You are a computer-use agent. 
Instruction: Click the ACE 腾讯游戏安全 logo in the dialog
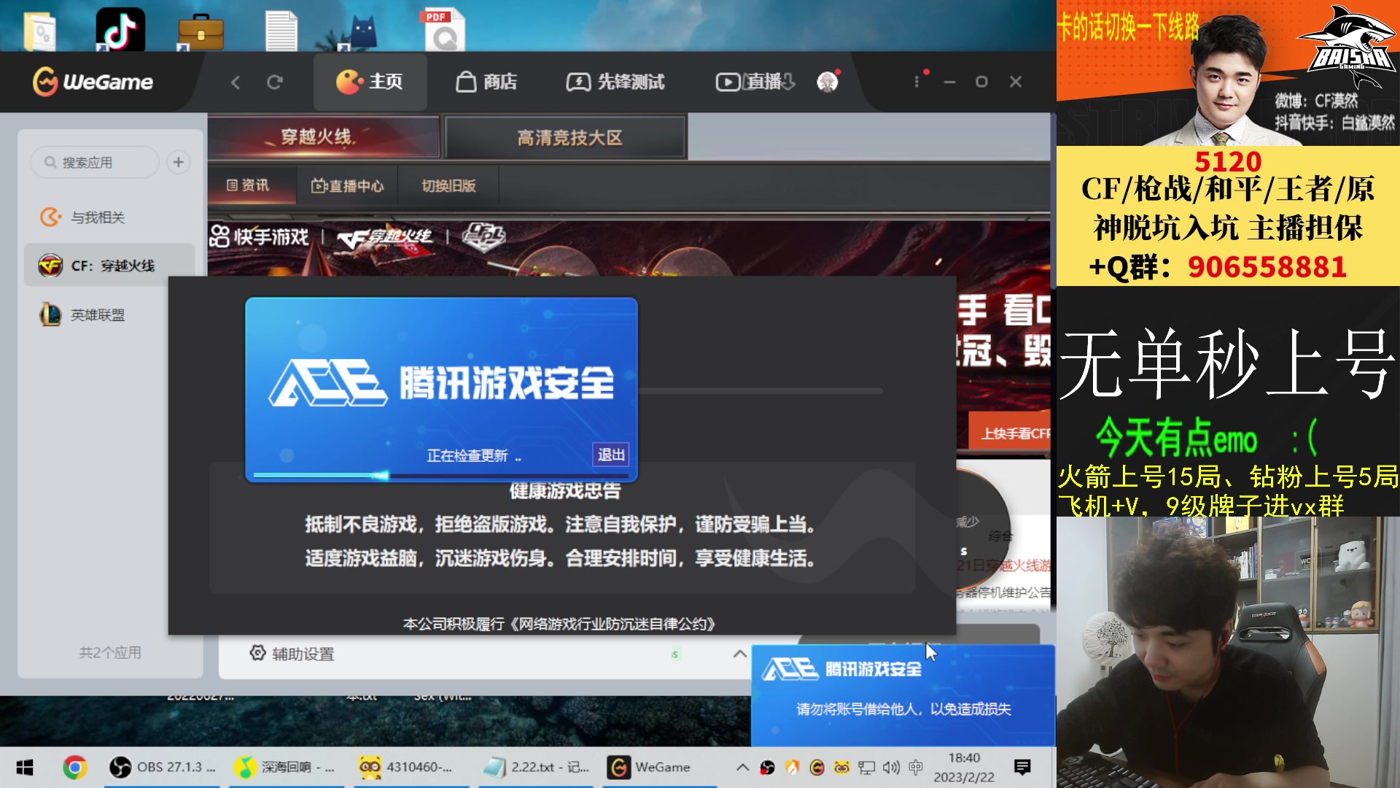tap(441, 382)
